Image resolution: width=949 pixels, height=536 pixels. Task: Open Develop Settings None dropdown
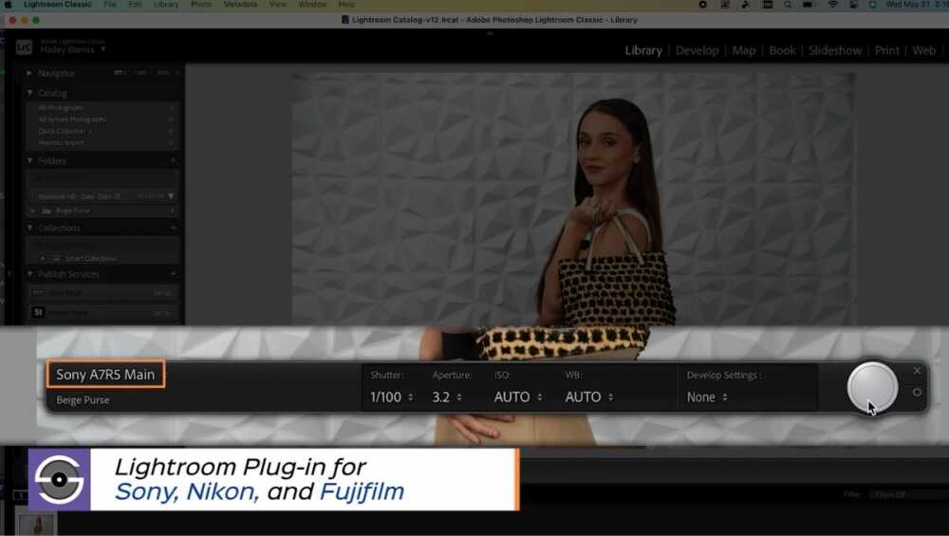pos(707,397)
